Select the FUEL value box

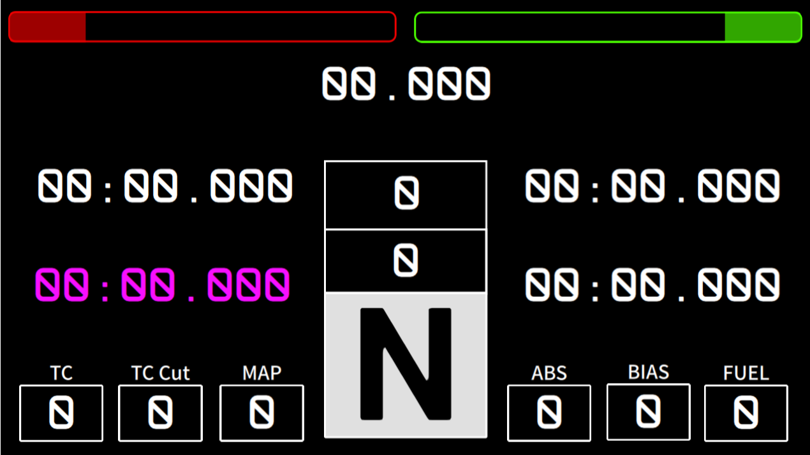(x=746, y=413)
